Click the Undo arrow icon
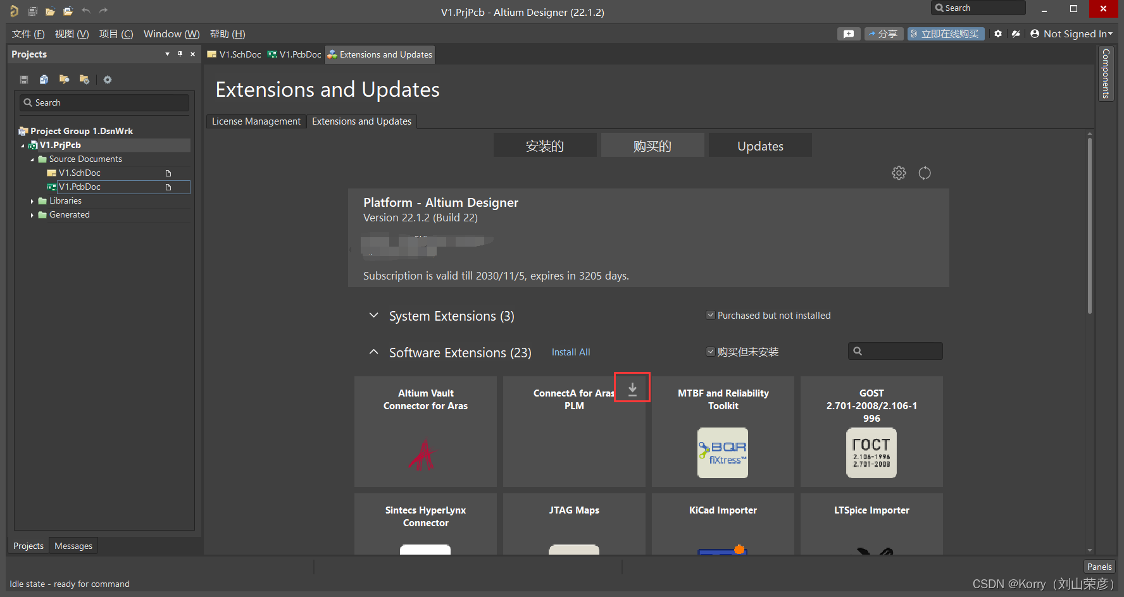Screen dimensions: 1124x597 pos(86,11)
